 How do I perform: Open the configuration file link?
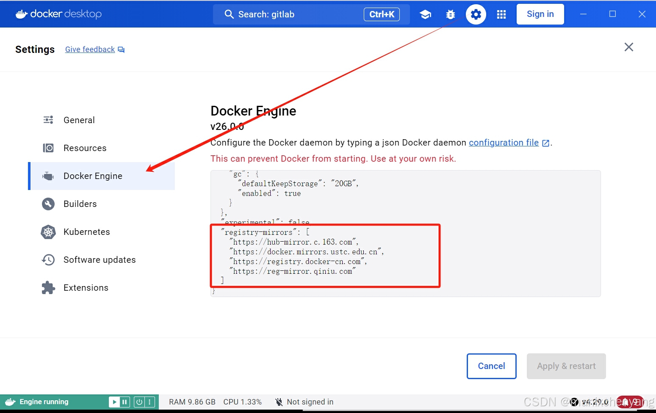tap(504, 143)
